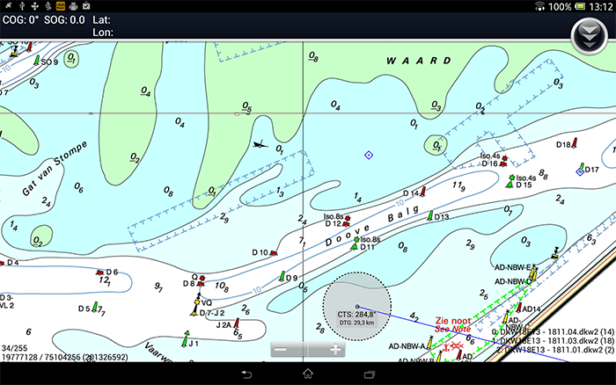Tap the red buoy marked D 14

point(423,192)
